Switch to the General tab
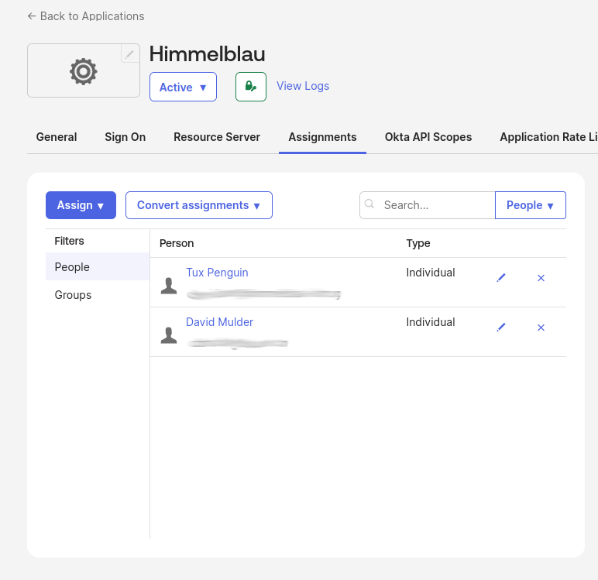 click(x=57, y=137)
